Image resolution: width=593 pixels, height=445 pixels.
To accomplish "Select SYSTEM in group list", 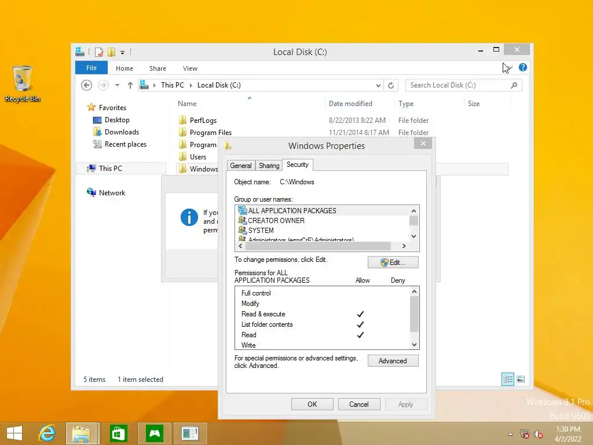I will click(261, 231).
